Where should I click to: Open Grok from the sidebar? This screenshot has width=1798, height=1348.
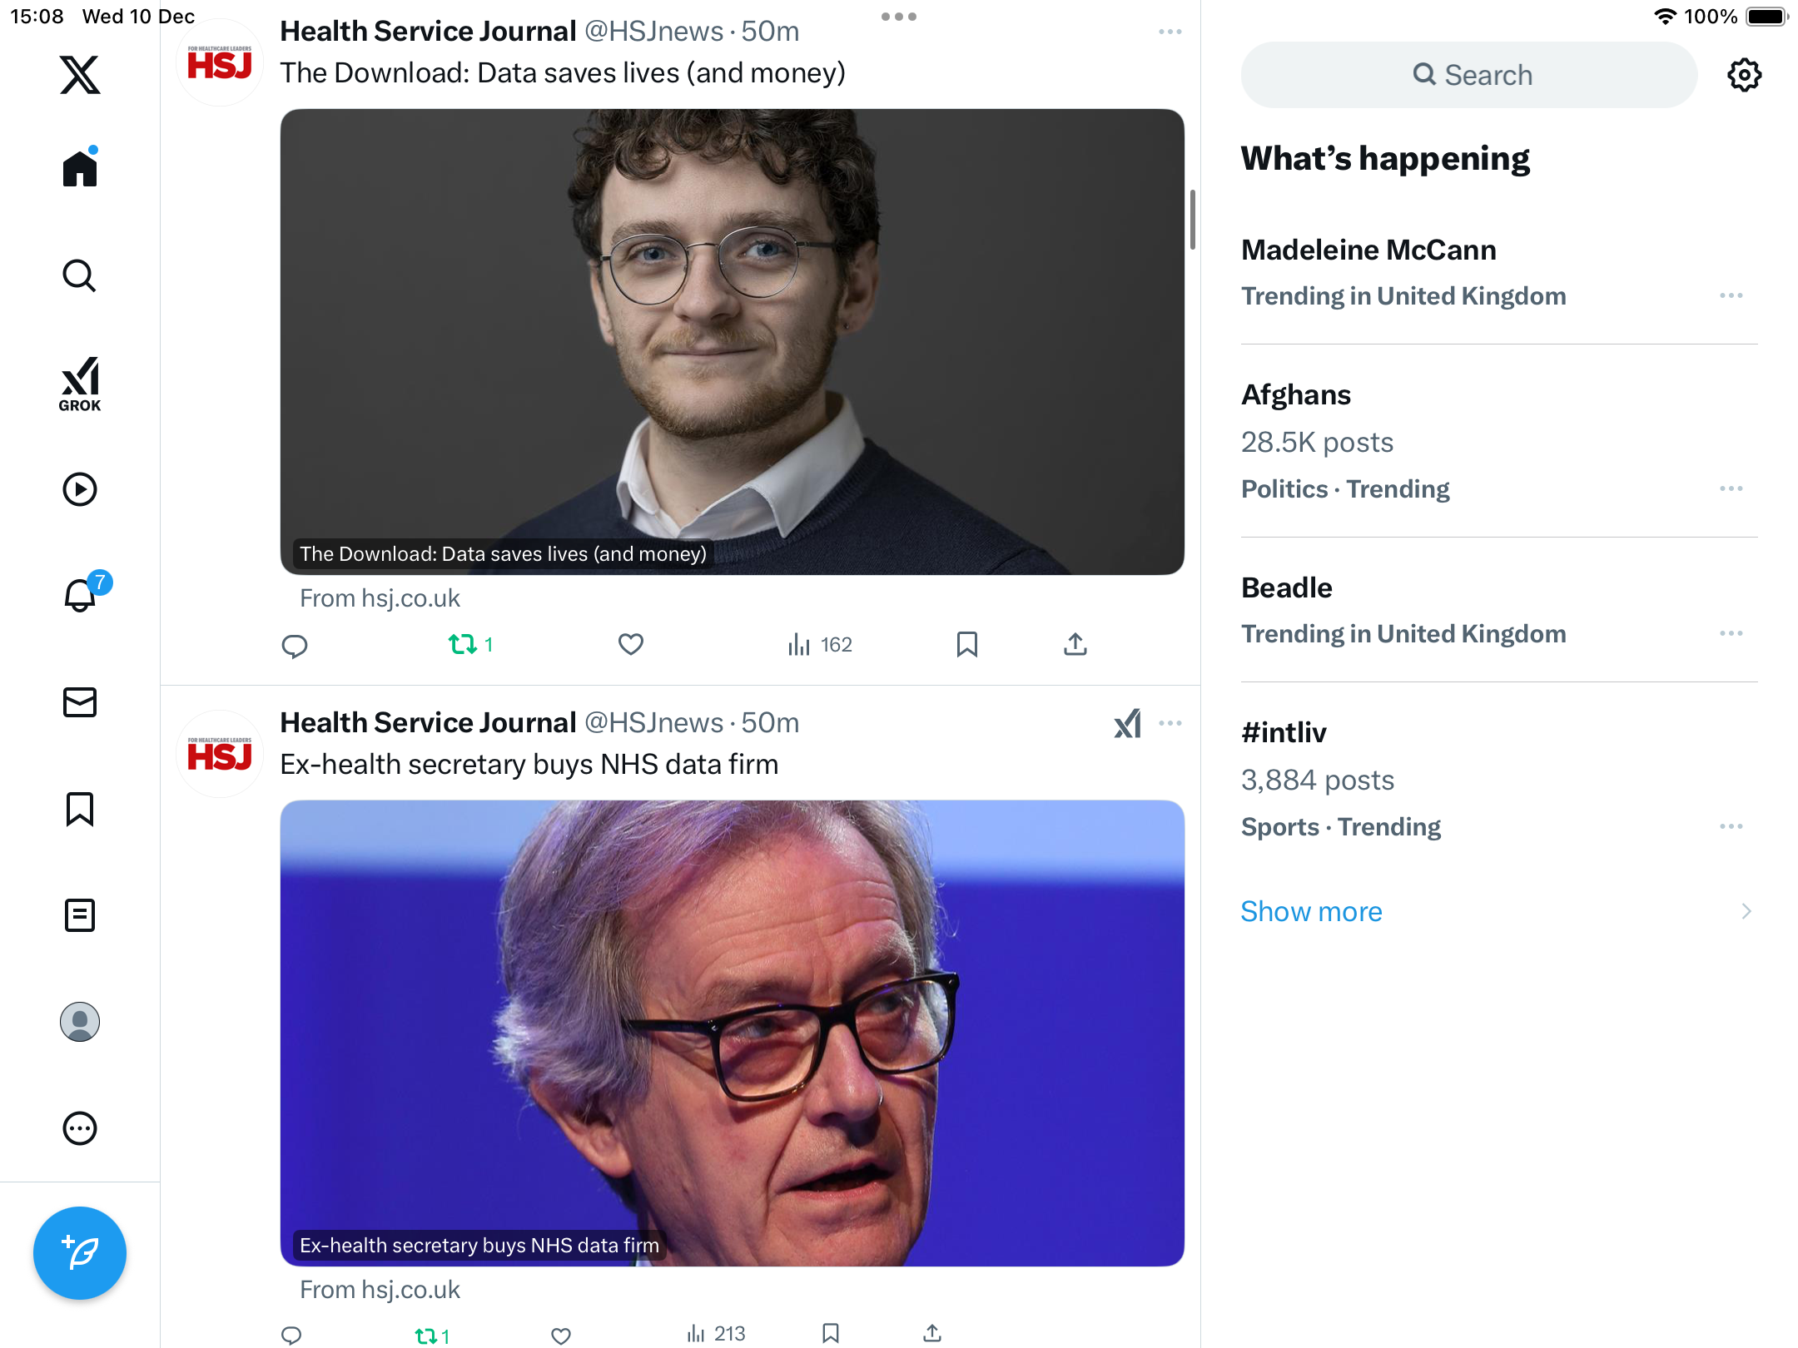(80, 384)
